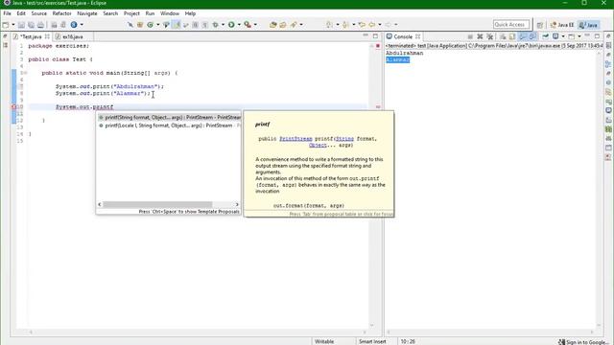Open the Back navigation history dropdown
This screenshot has height=345, width=614.
coord(380,25)
